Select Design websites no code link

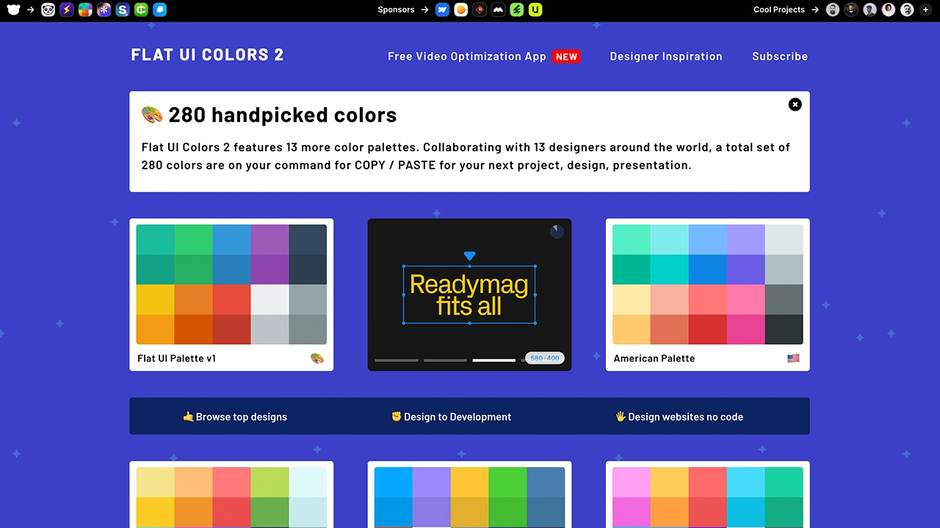coord(679,417)
